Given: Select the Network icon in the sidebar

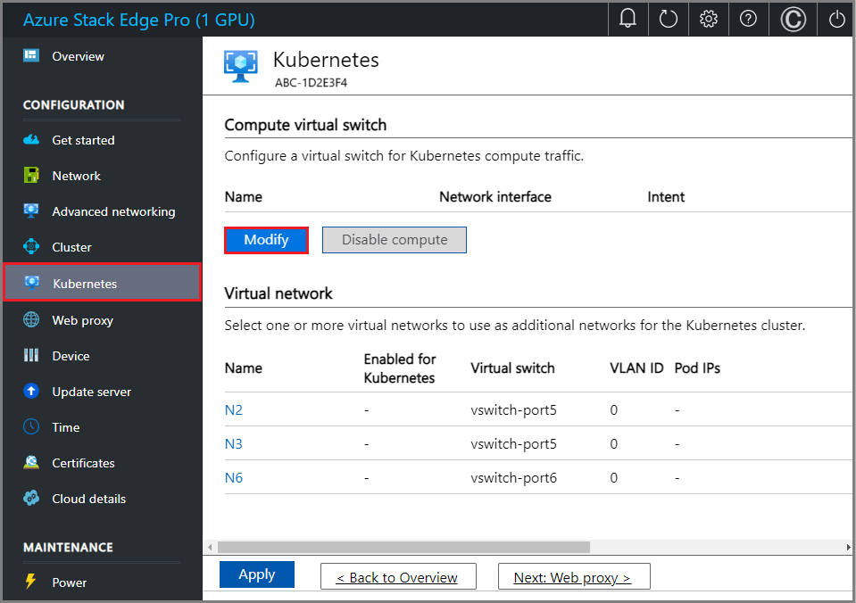Looking at the screenshot, I should point(29,176).
